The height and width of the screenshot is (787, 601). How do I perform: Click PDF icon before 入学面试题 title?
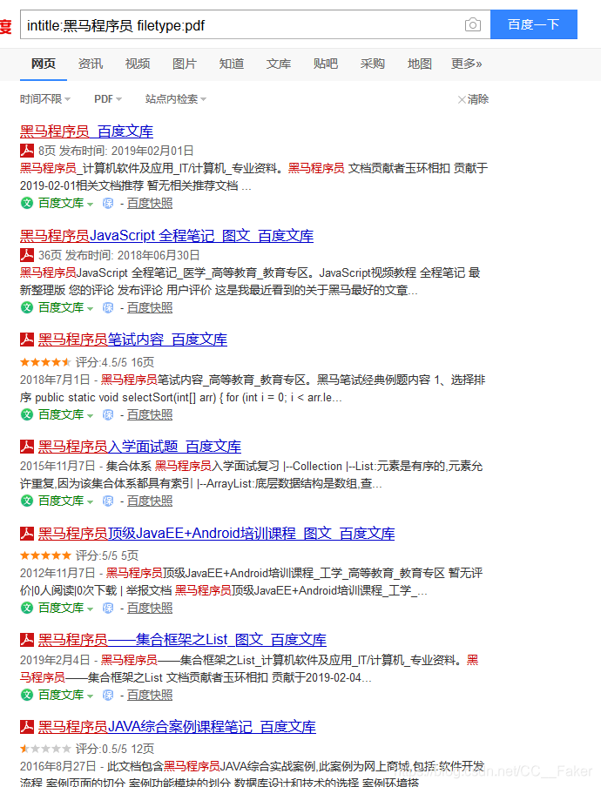click(x=27, y=447)
